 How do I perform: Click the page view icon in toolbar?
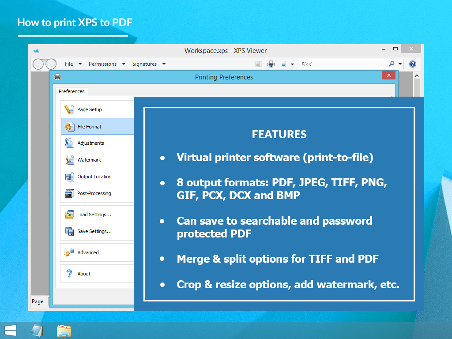tap(283, 64)
